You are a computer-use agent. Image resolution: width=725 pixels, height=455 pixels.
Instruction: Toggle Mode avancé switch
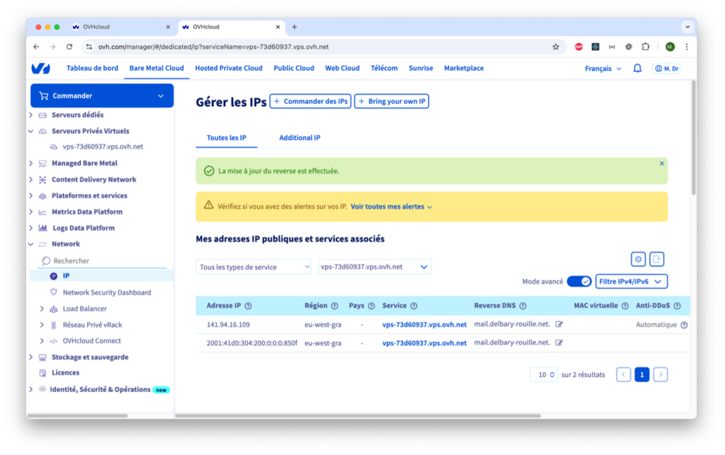tap(579, 282)
